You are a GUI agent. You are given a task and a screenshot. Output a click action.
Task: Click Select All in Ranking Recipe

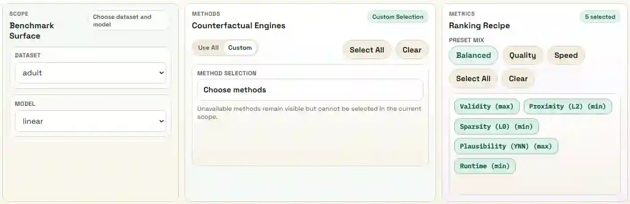pos(473,78)
